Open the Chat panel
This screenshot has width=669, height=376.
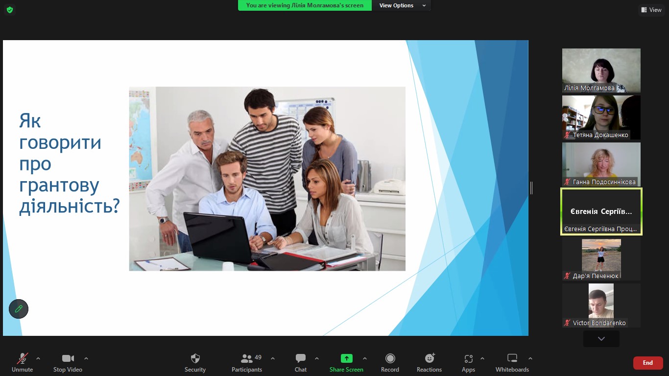pos(301,363)
